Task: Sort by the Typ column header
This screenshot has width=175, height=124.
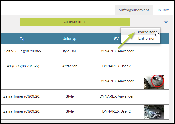Action: [x=23, y=39]
